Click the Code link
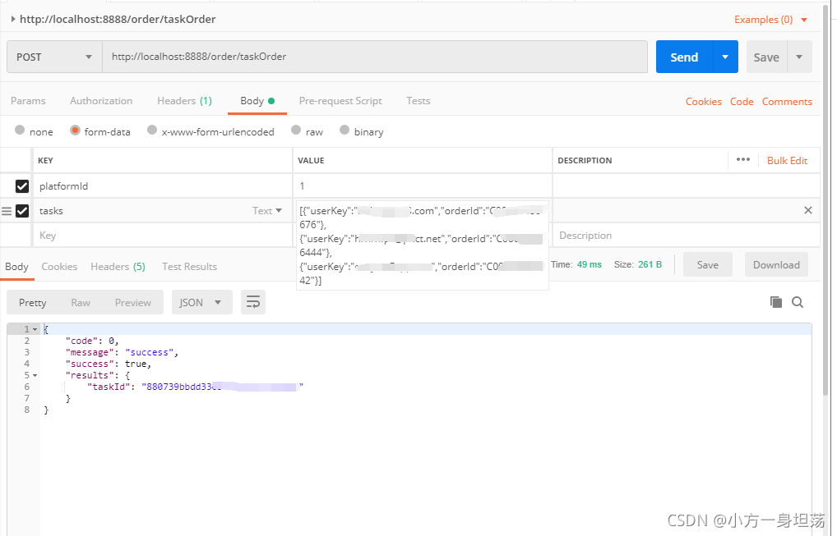The width and height of the screenshot is (837, 536). 742,102
